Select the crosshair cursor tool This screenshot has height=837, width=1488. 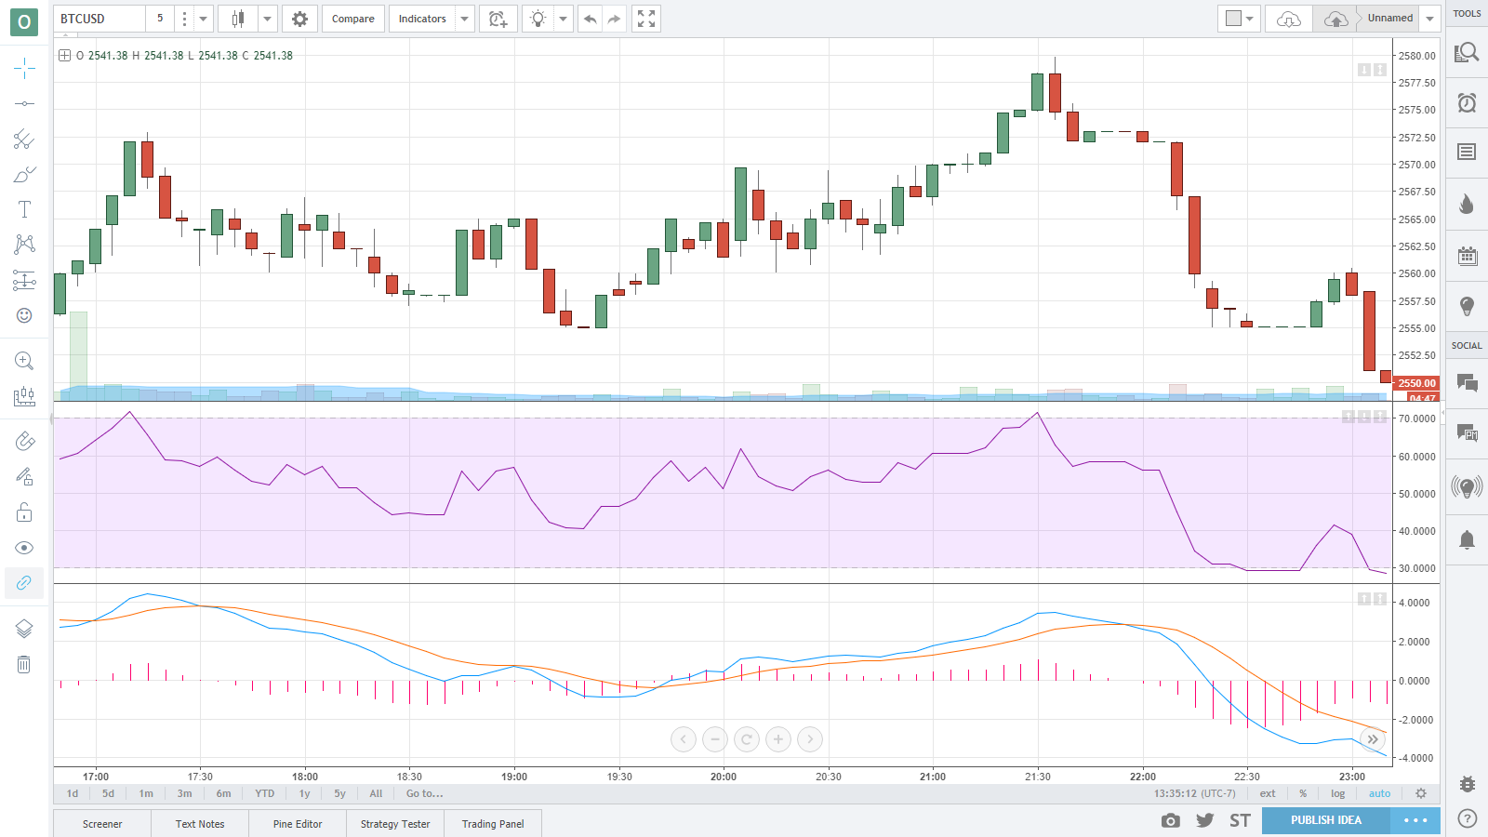coord(24,68)
